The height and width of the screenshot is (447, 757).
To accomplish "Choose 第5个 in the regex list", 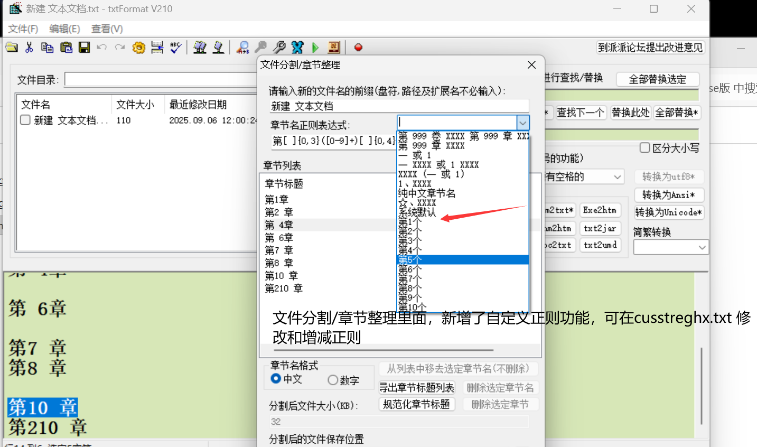I will 463,260.
